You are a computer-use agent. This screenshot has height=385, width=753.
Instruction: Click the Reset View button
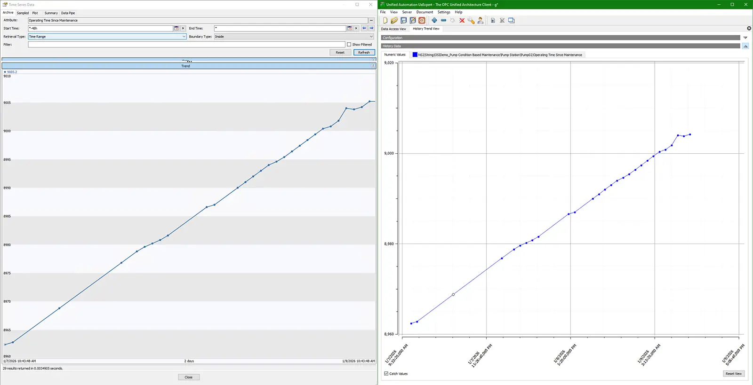click(733, 374)
